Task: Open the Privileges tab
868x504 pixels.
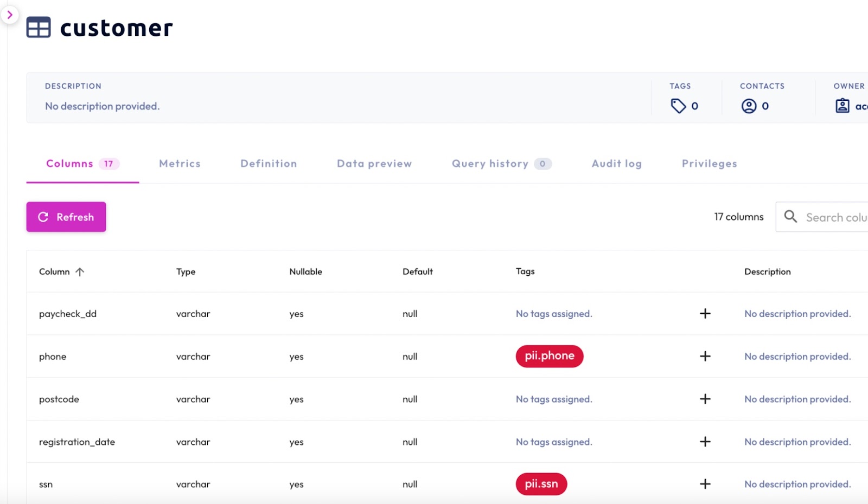Action: click(709, 163)
